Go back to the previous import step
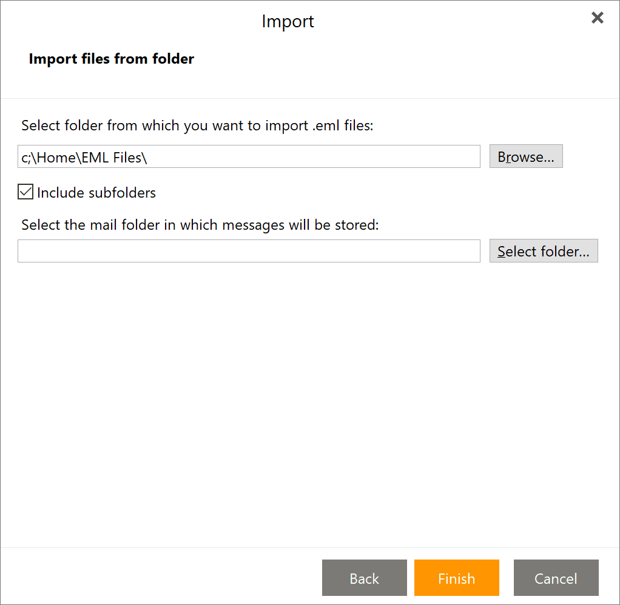Viewport: 620px width, 605px height. (364, 578)
